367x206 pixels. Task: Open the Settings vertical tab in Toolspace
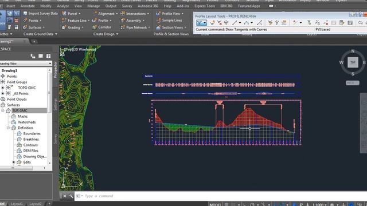(x=56, y=104)
